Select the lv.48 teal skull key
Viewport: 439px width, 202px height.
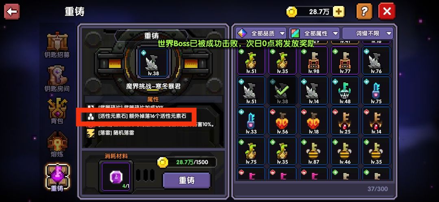[x=345, y=91]
